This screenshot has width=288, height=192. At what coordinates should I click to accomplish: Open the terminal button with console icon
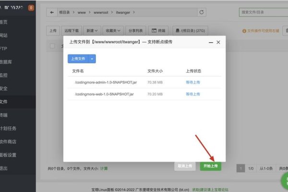point(158,31)
